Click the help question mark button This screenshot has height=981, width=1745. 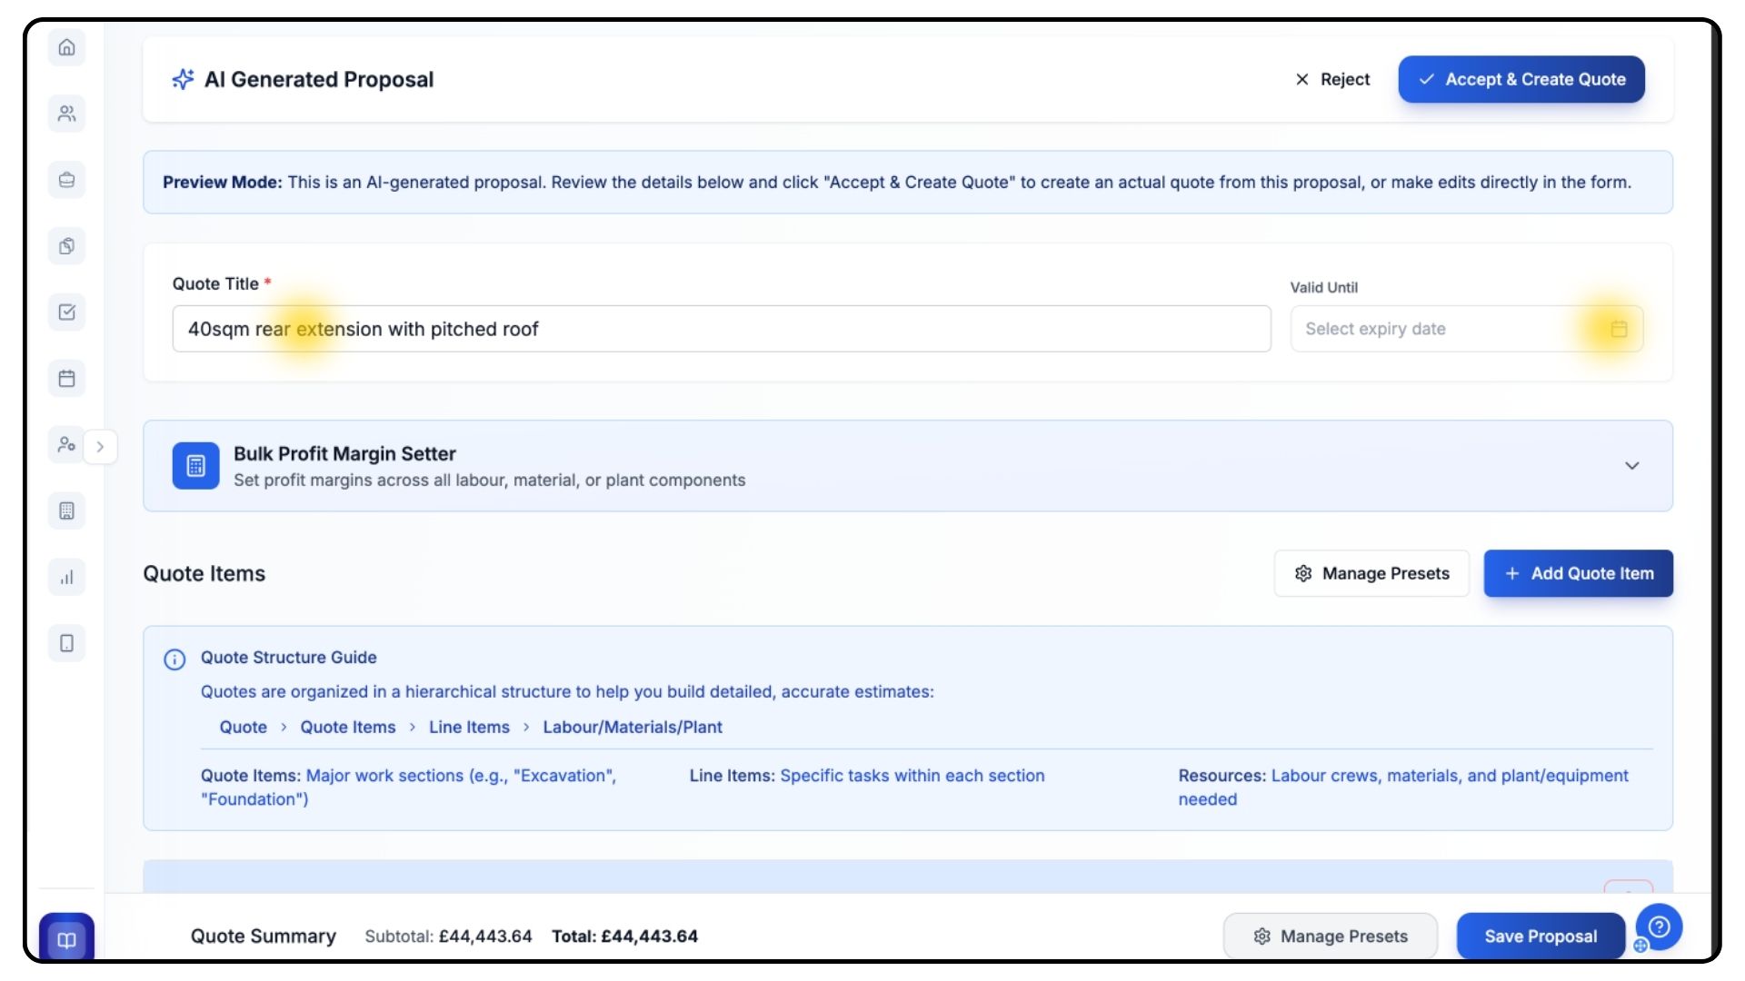tap(1659, 926)
